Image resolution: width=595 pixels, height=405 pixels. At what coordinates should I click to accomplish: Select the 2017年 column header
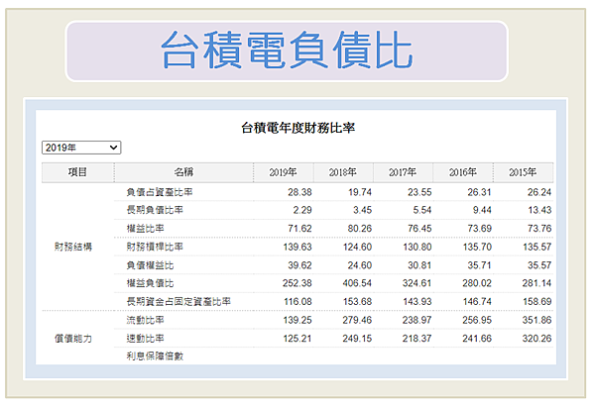(x=403, y=172)
